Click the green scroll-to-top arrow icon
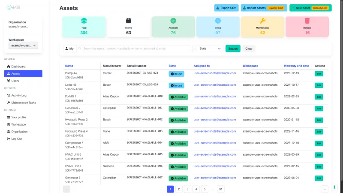The width and height of the screenshot is (343, 193). point(334,187)
